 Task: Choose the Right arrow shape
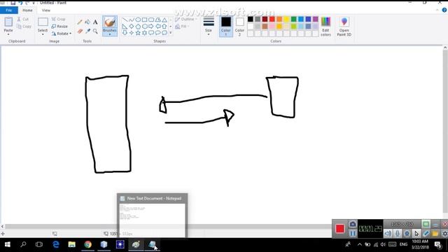pyautogui.click(x=151, y=27)
